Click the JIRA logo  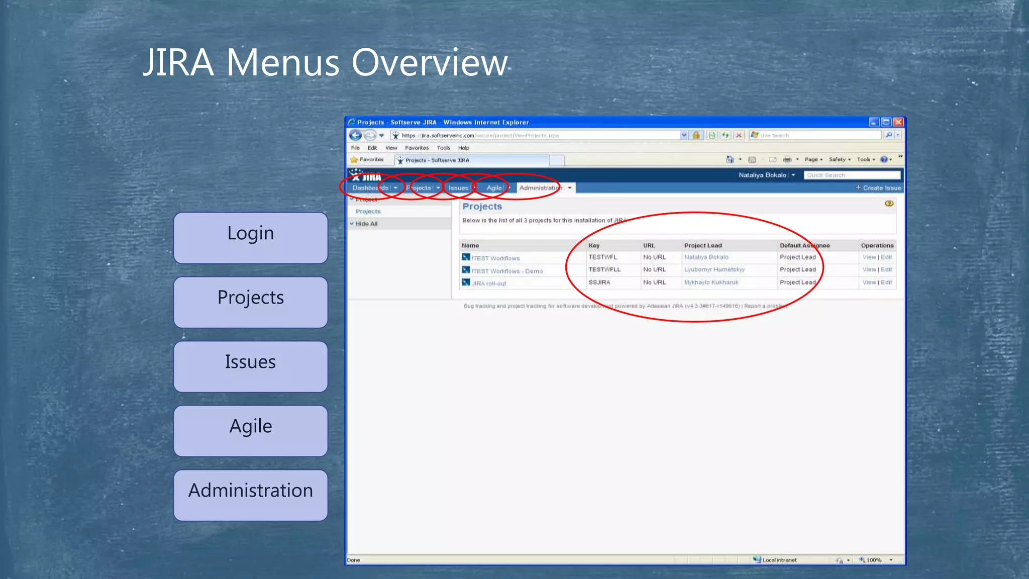[x=365, y=175]
